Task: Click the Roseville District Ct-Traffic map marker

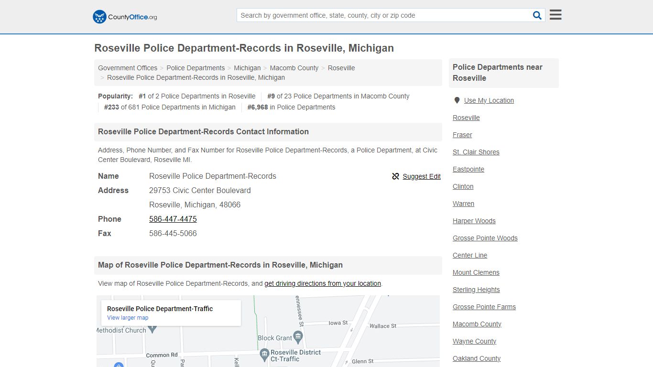Action: click(x=264, y=355)
